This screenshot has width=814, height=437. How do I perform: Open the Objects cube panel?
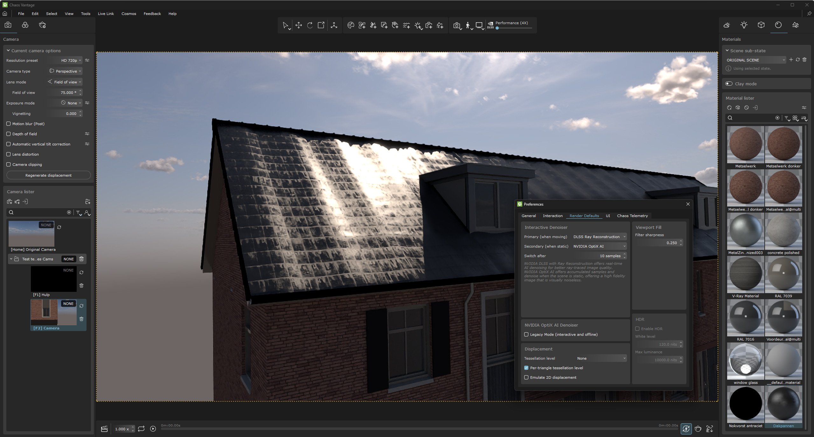[x=761, y=25]
